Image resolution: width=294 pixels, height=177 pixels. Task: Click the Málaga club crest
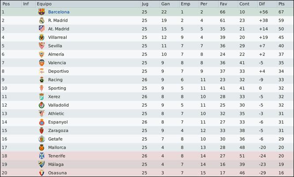click(x=41, y=165)
